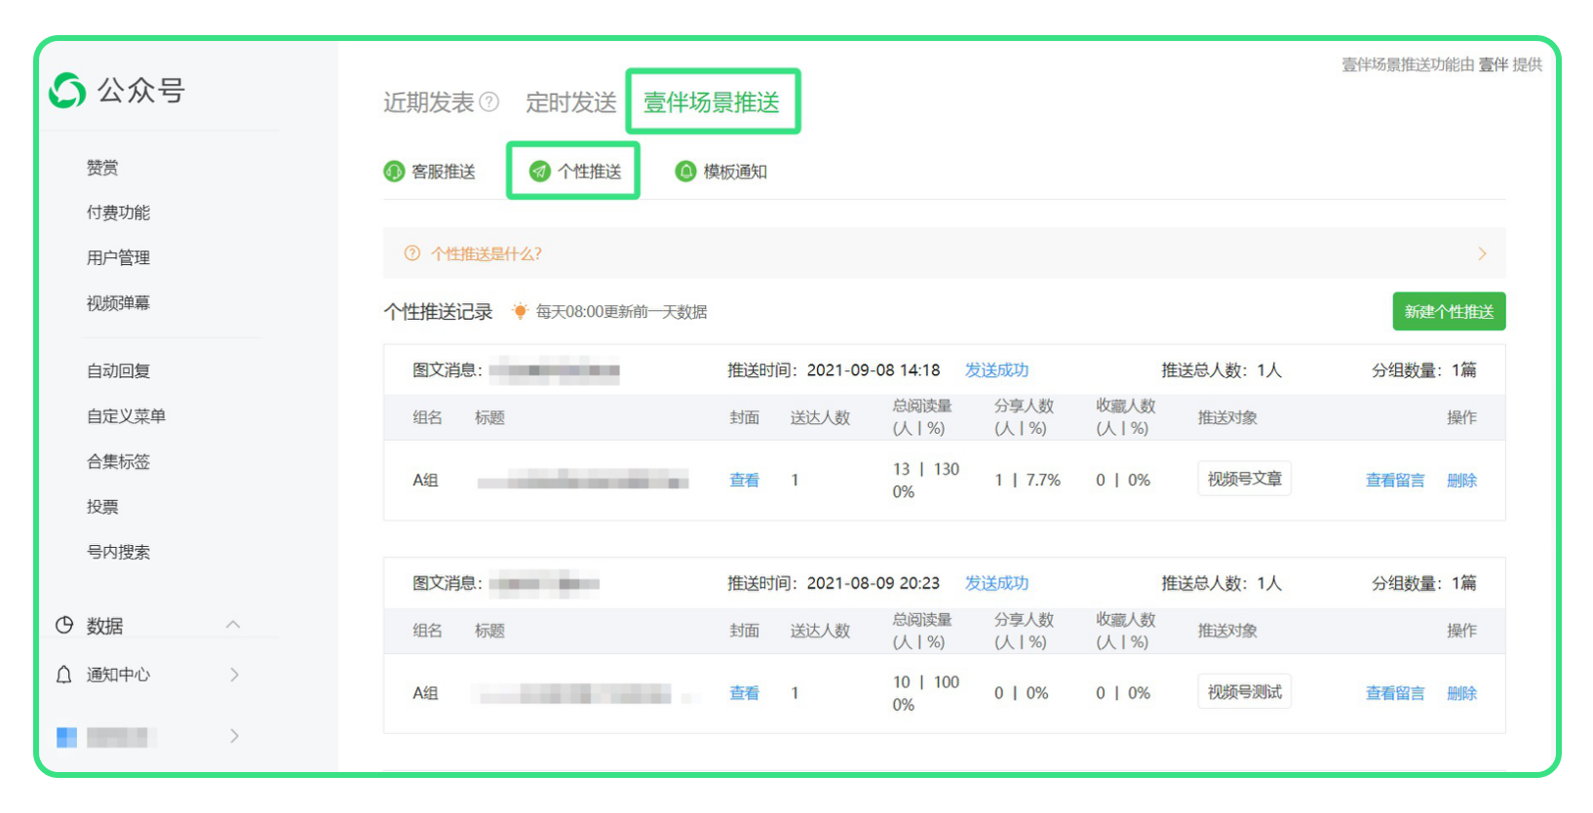Open 自动回复 in the sidebar
This screenshot has width=1593, height=813.
[118, 370]
